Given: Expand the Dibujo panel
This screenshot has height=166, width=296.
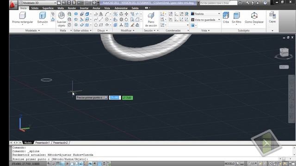Looking at the screenshot, I should pyautogui.click(x=103, y=30).
